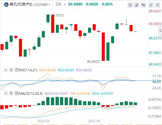Expand the side panel chevron arrow
Screen dimensions: 162x125
pyautogui.click(x=160, y=31)
